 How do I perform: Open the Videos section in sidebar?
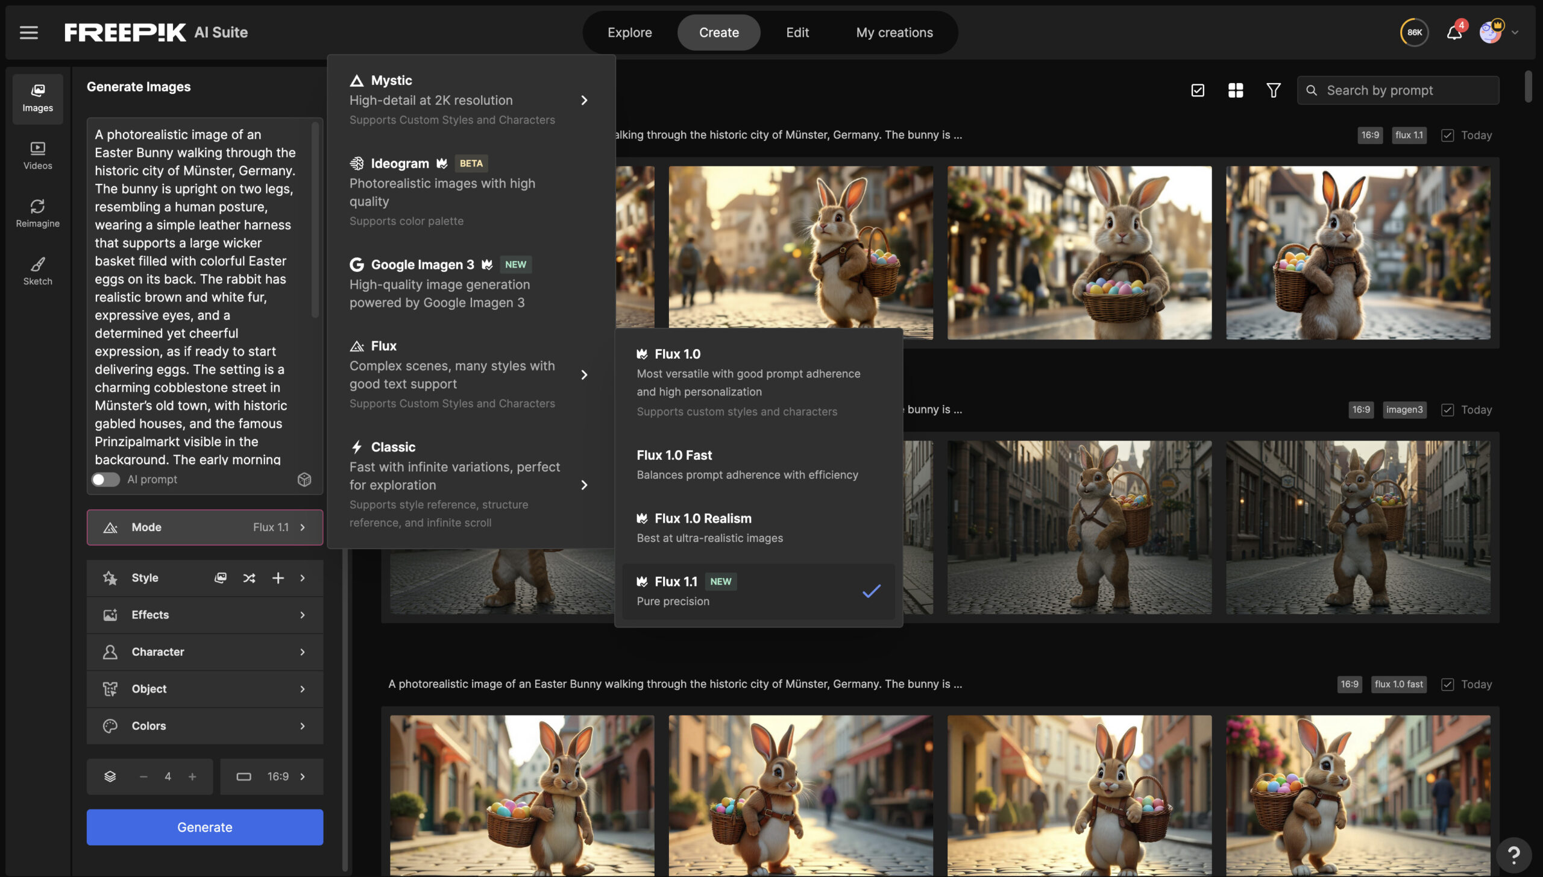[x=37, y=155]
